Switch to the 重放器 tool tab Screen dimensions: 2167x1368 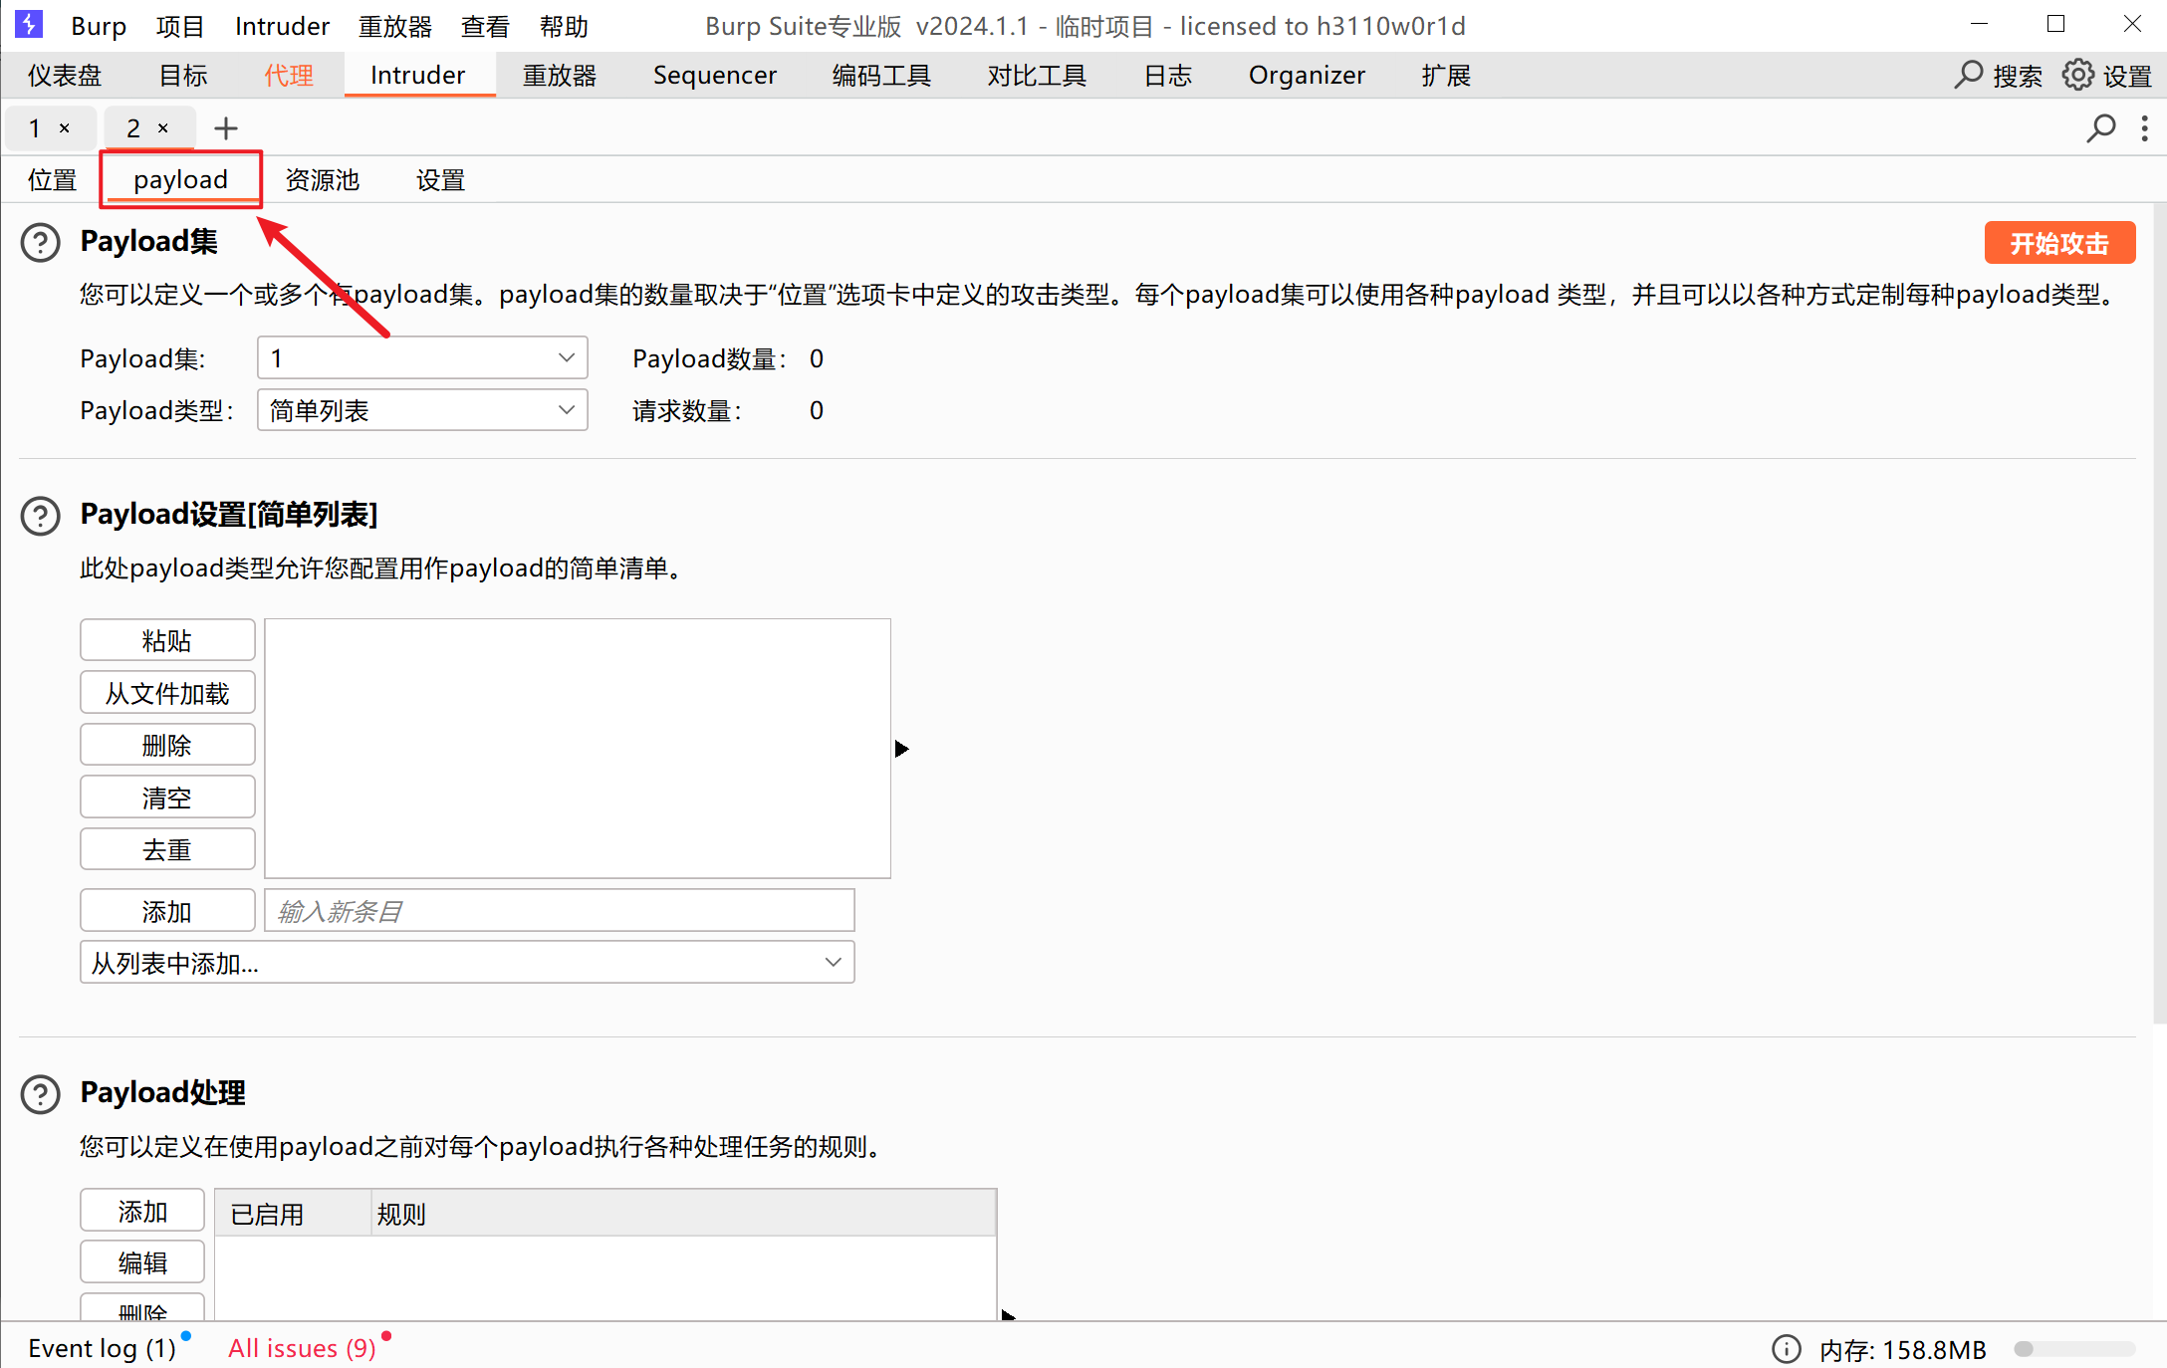(x=560, y=75)
